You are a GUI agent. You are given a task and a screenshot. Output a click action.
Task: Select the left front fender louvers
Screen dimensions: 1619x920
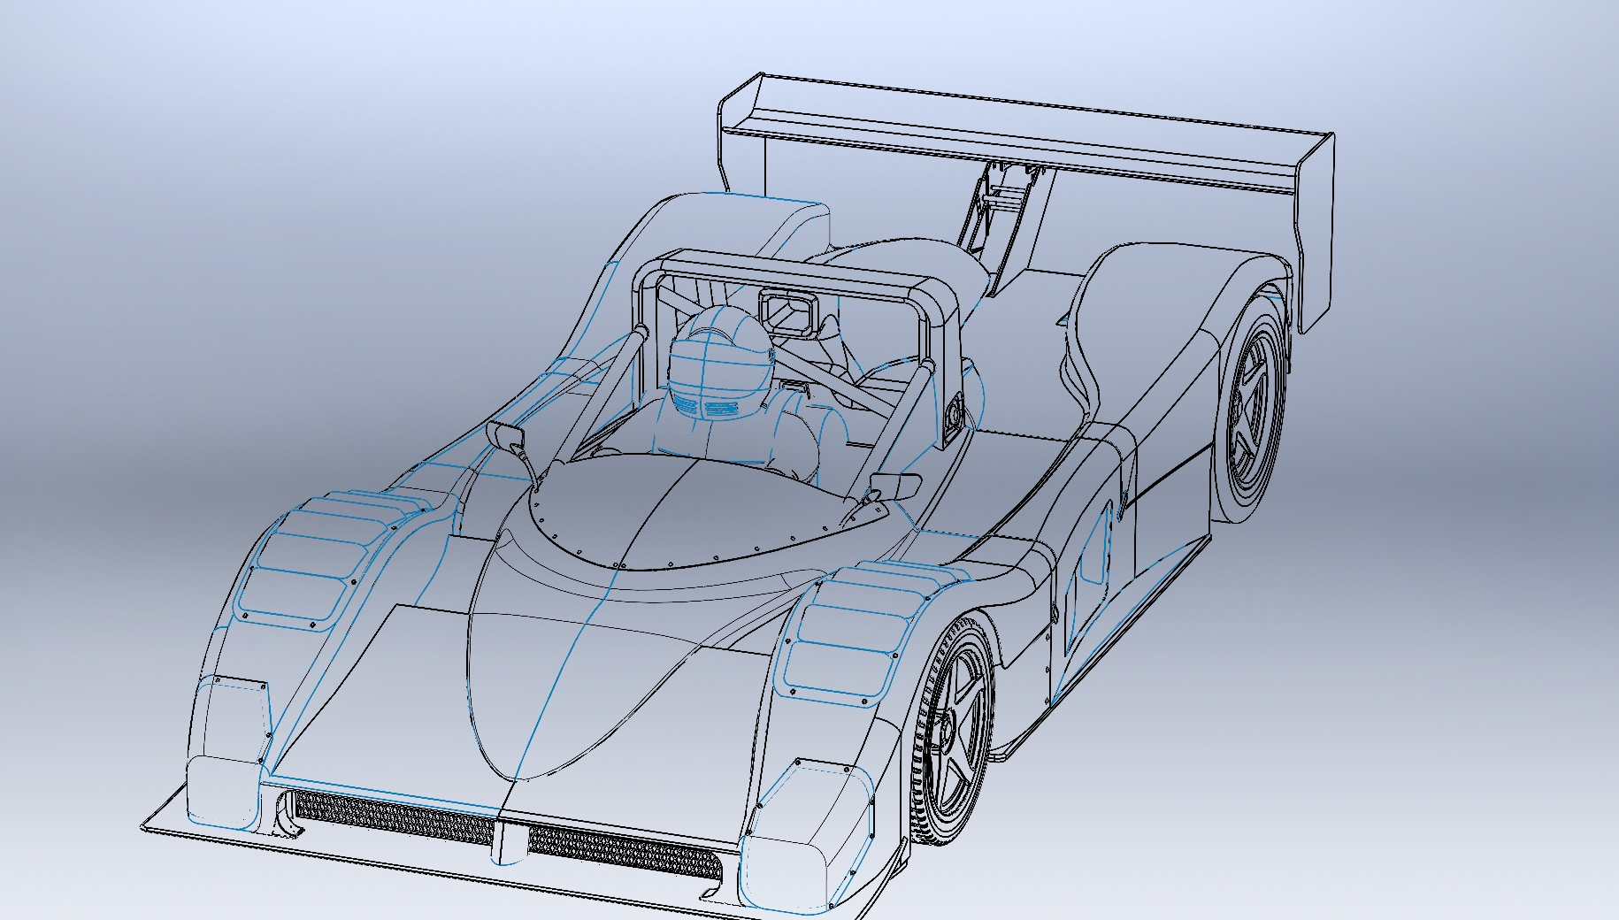coord(318,557)
